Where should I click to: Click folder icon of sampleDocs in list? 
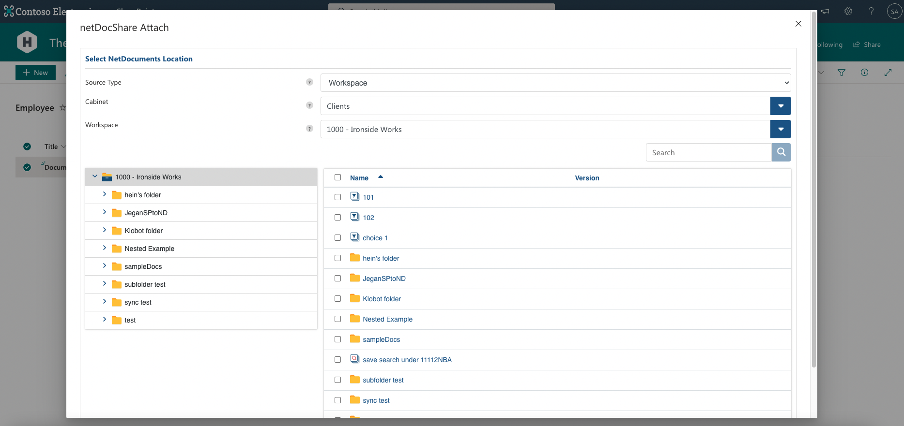pyautogui.click(x=355, y=339)
